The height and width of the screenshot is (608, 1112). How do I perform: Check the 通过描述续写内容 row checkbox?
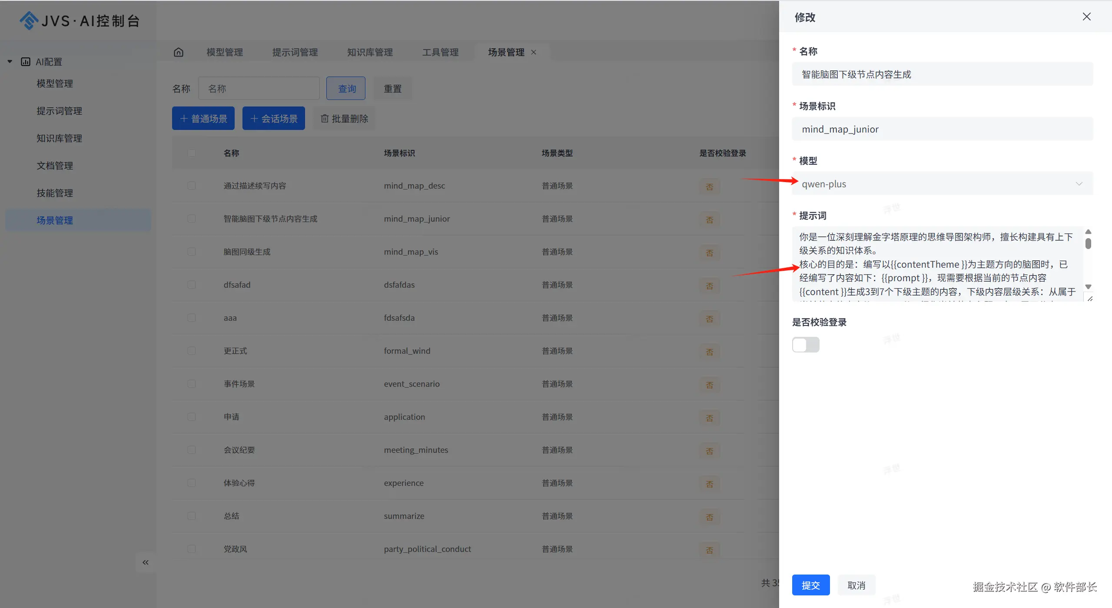(x=192, y=186)
